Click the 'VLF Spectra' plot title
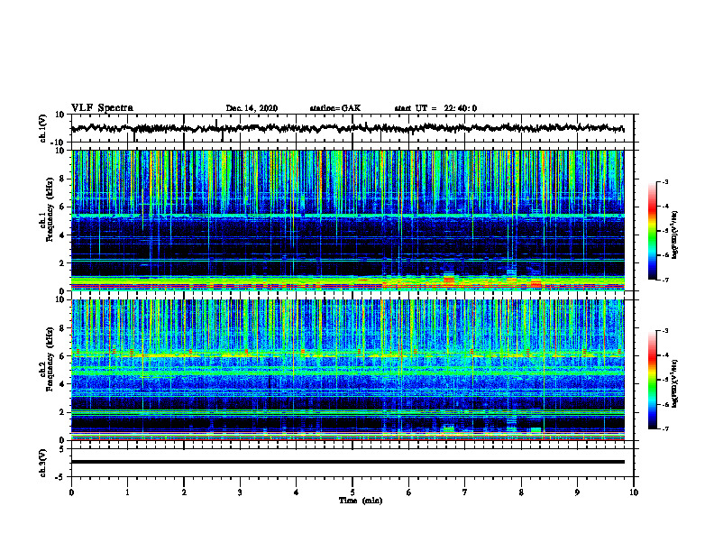Screen dimensions: 714x552 click(102, 108)
